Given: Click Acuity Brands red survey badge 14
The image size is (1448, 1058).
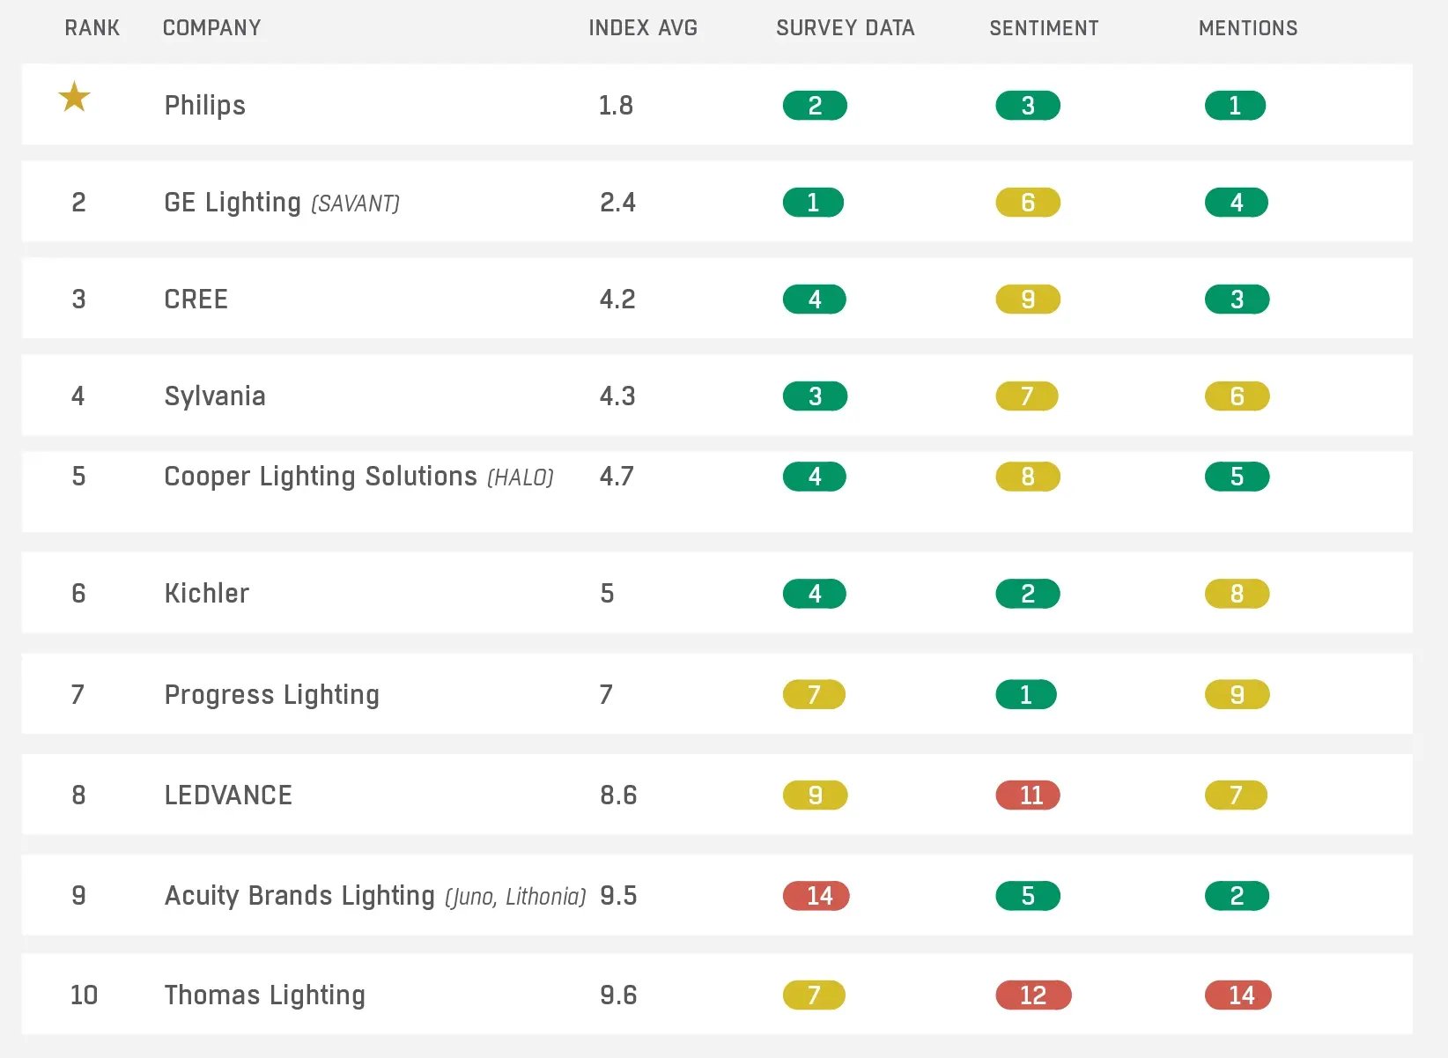Looking at the screenshot, I should 816,896.
